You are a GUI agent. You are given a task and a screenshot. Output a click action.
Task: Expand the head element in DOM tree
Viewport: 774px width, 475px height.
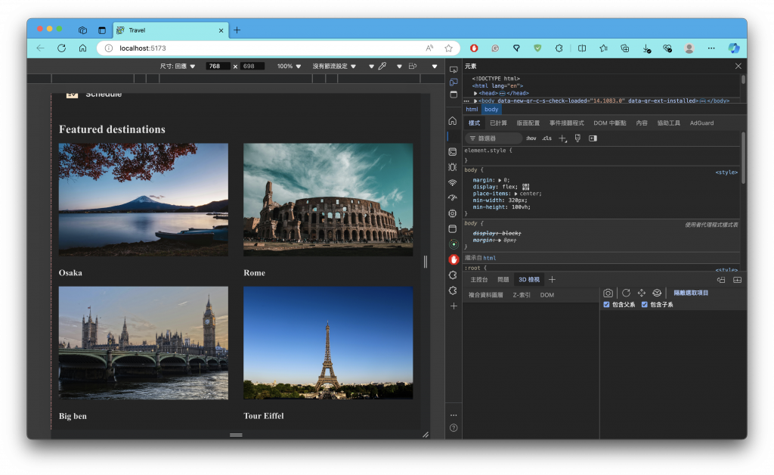pyautogui.click(x=476, y=93)
